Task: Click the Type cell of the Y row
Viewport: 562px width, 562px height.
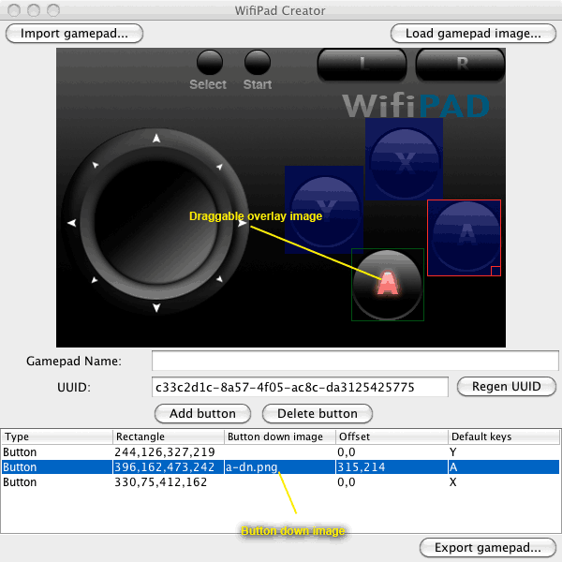Action: point(56,452)
